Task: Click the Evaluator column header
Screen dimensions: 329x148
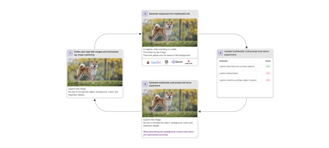Action: coord(224,61)
